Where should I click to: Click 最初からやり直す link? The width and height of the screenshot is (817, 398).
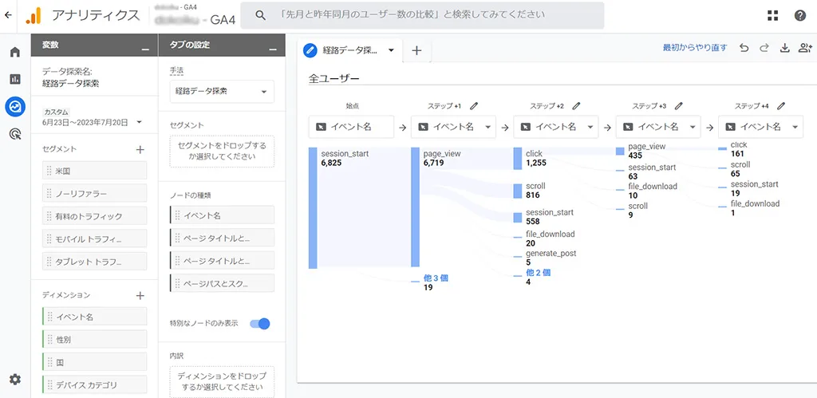(694, 48)
